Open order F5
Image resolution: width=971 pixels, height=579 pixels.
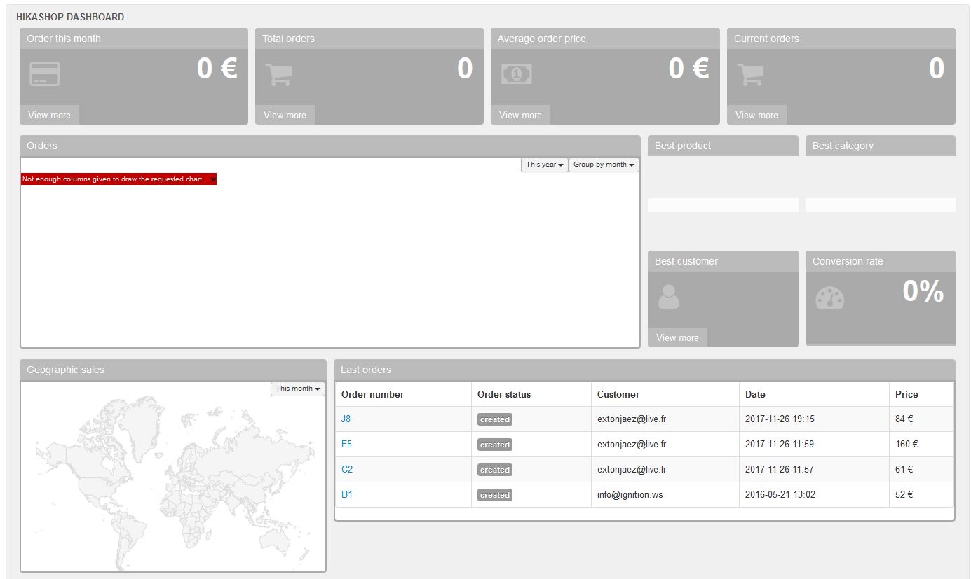click(347, 444)
